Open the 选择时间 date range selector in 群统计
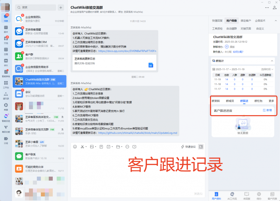The width and height of the screenshot is (280, 201). [x=267, y=69]
